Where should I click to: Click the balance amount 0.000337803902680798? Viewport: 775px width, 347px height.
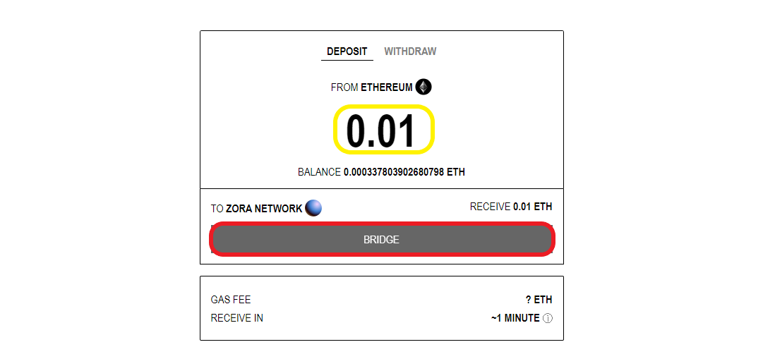click(x=394, y=172)
